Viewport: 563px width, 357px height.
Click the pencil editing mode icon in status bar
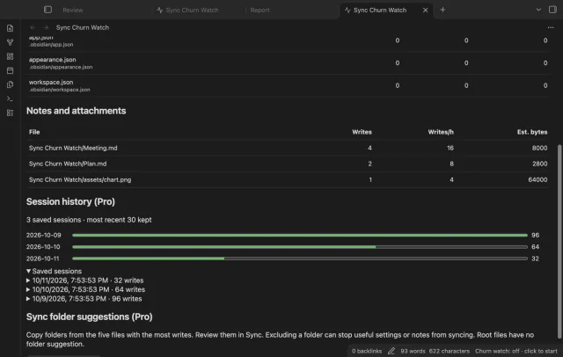pyautogui.click(x=391, y=351)
